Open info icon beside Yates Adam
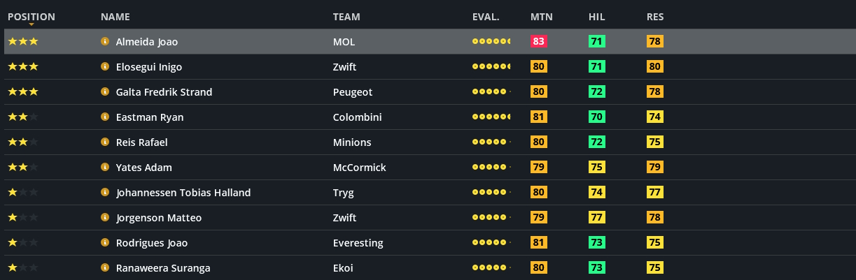856x280 pixels. [105, 168]
